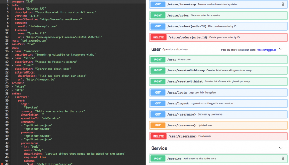
Task: Click the required: true value on line 46
Action: pos(43,157)
